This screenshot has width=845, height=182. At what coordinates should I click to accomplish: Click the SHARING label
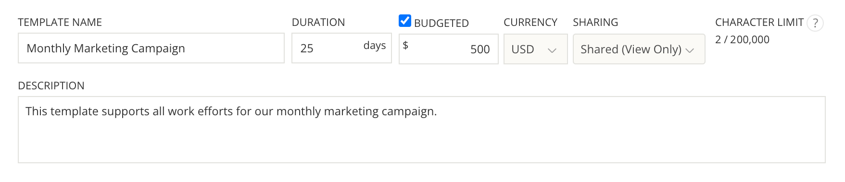tap(595, 23)
